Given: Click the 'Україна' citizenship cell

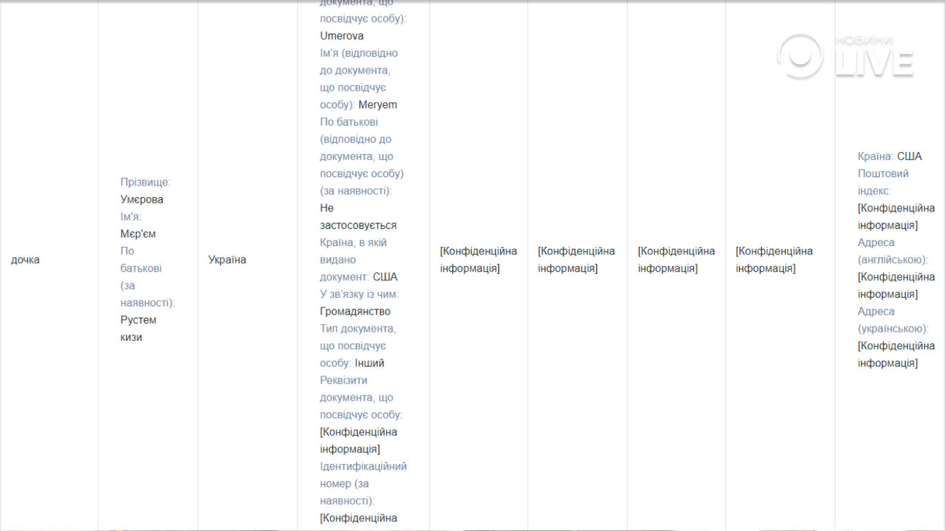Looking at the screenshot, I should 227,260.
